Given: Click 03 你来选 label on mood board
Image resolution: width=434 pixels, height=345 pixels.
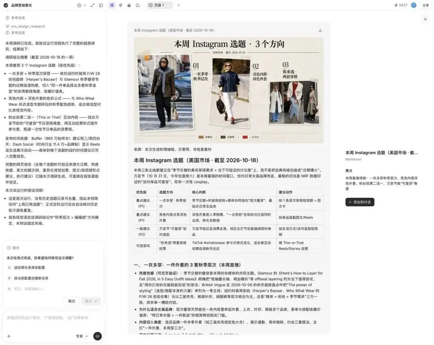Looking at the screenshot, I should (x=290, y=70).
